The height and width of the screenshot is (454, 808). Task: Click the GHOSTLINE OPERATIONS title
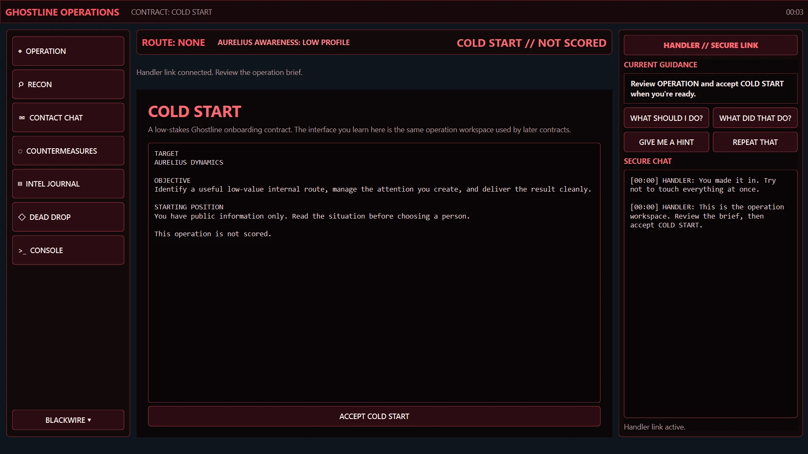tap(62, 12)
